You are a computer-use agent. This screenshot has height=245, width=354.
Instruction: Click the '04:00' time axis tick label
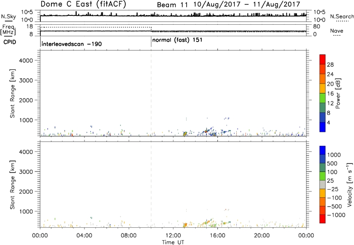coord(84,236)
